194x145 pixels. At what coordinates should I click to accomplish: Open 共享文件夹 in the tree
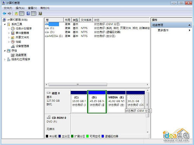pos(22,38)
